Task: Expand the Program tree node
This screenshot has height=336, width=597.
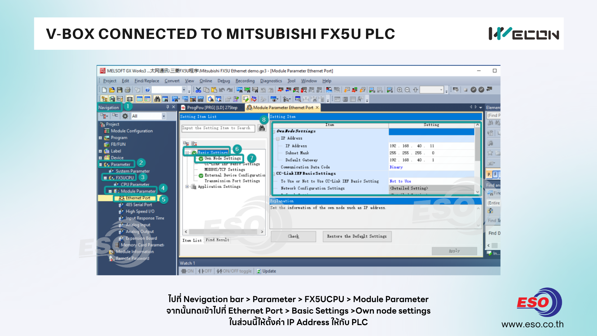Action: [100, 138]
